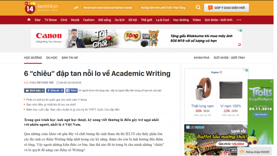
Task: Click the Bình luận comment button
Action: (35, 91)
